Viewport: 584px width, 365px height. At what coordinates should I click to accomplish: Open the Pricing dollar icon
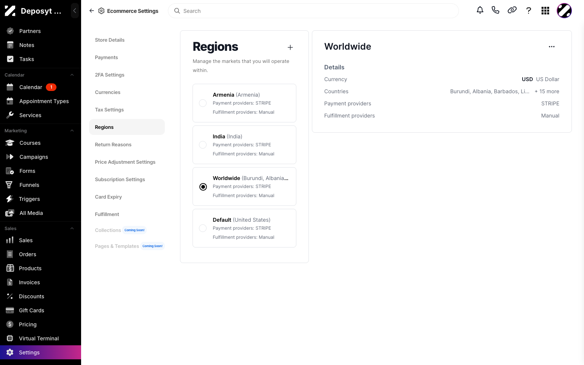pyautogui.click(x=10, y=324)
